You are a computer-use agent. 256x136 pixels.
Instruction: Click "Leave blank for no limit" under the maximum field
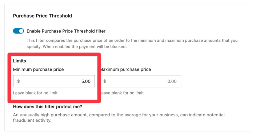[x=122, y=93]
